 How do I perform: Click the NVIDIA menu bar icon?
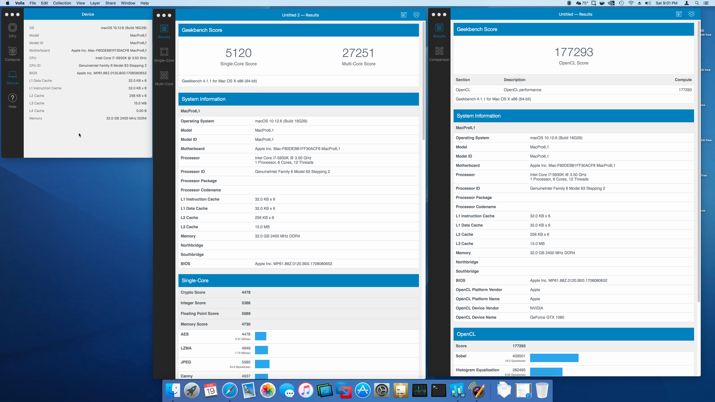pyautogui.click(x=611, y=3)
